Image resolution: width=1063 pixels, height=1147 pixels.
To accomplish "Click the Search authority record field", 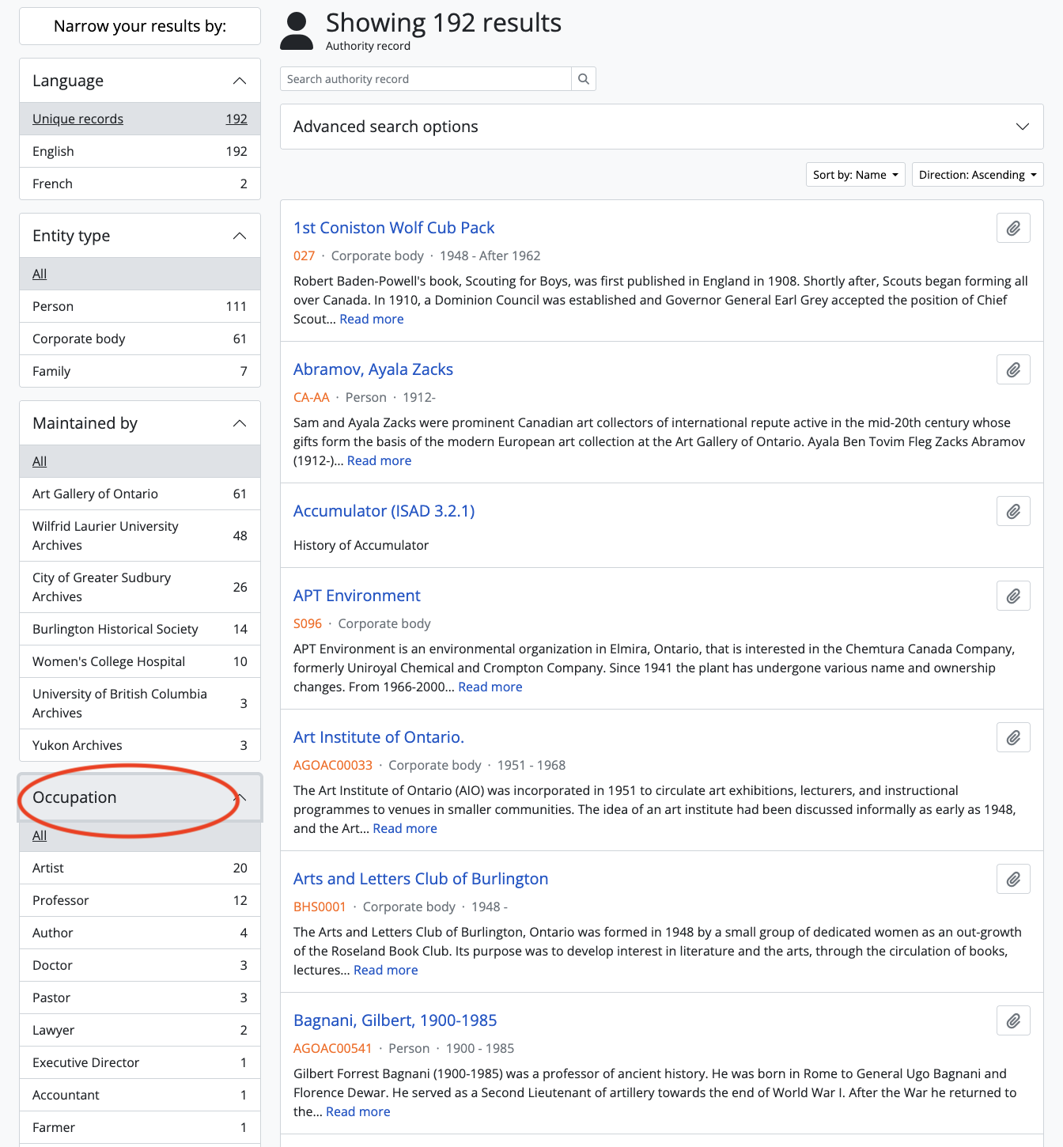I will 426,79.
